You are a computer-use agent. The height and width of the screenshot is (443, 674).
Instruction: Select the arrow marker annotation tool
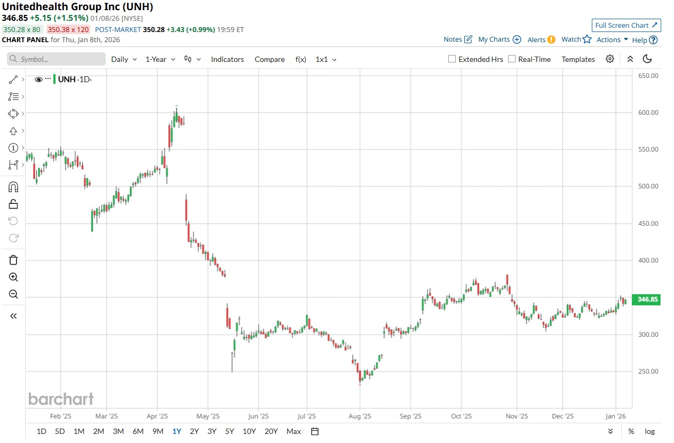(x=13, y=131)
